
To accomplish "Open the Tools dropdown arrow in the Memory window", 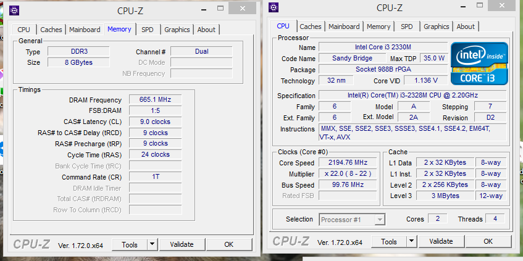I will coord(152,244).
